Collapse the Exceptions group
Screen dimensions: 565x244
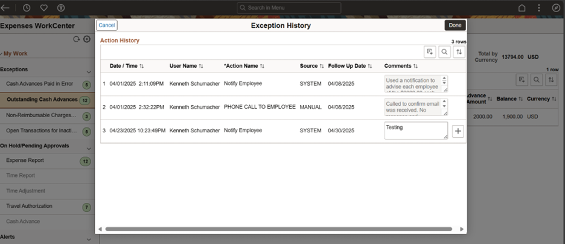tap(89, 72)
